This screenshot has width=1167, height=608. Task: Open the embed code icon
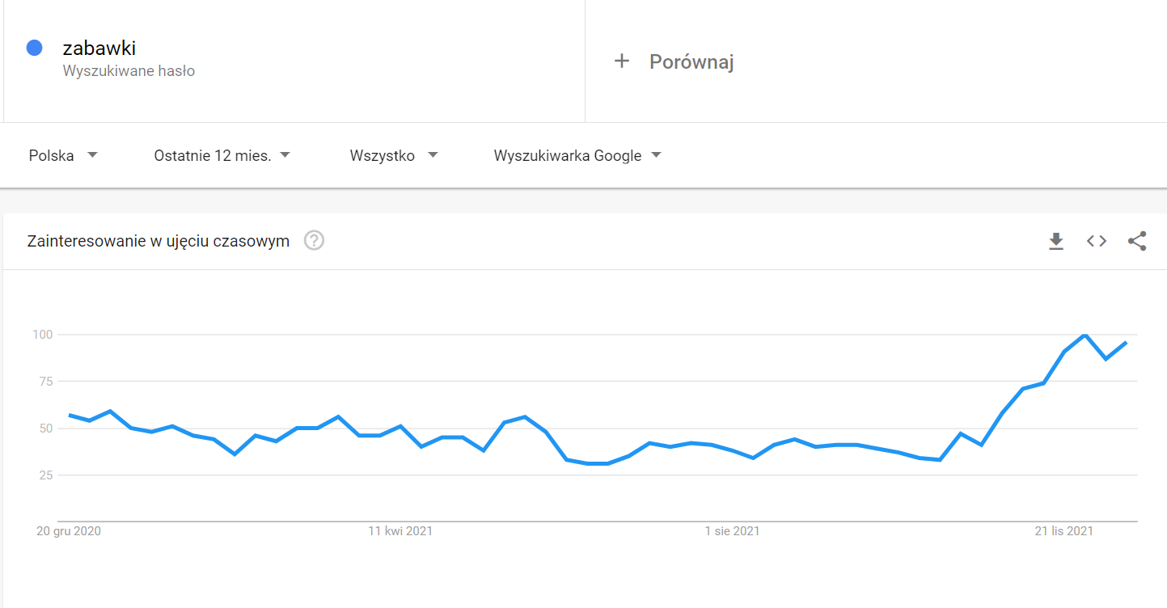coord(1096,241)
